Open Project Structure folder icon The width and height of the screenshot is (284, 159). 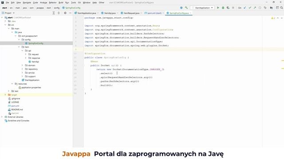(271, 8)
